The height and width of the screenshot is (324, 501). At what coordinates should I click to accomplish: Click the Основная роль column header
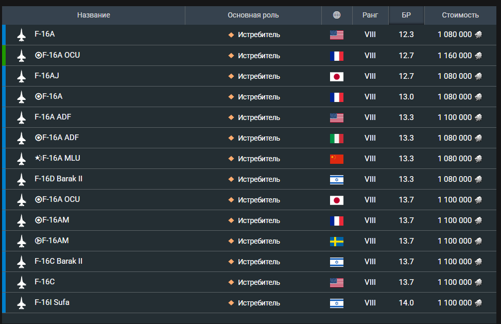click(253, 15)
